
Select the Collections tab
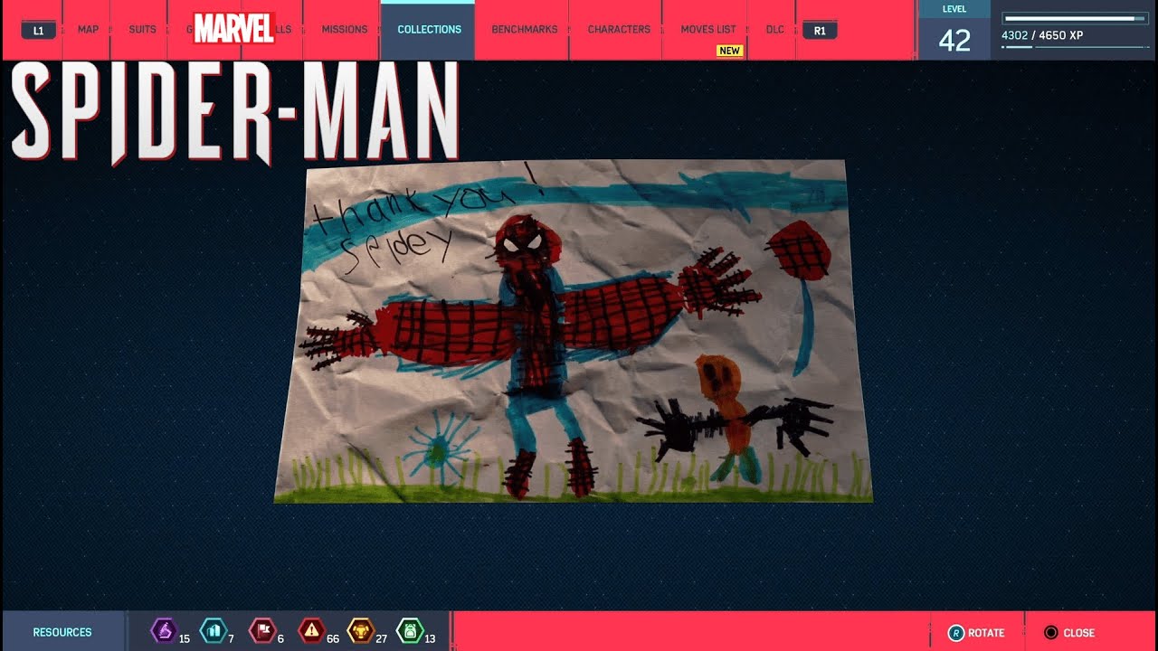[429, 30]
